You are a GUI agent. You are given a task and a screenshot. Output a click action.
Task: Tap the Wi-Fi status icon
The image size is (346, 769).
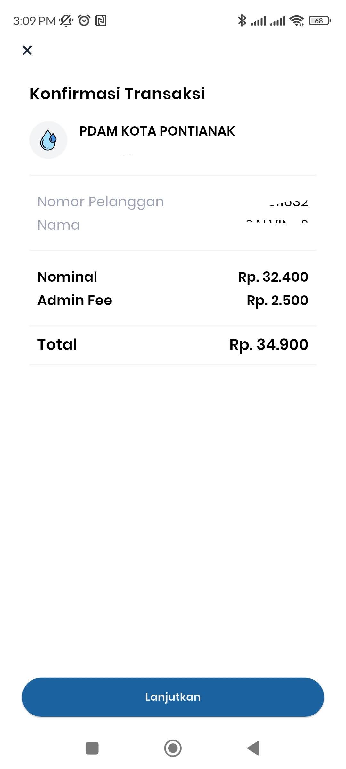coord(297,21)
